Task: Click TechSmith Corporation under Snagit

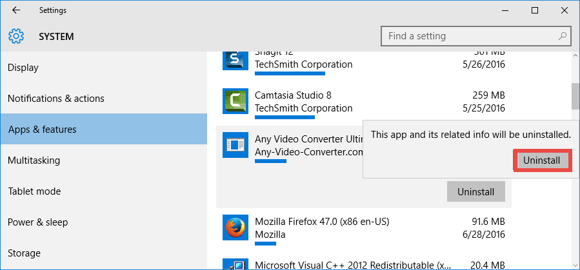Action: 304,64
